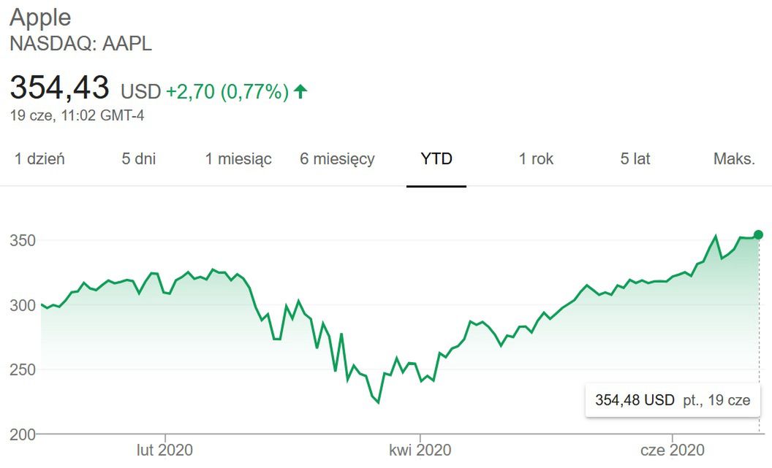Click the NASDAQ: AAPL ticker label
This screenshot has height=468, width=772.
coord(80,44)
